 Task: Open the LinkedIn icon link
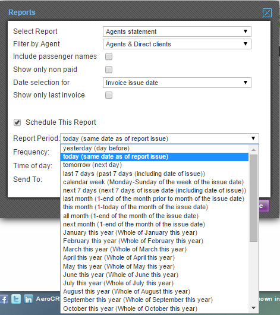pyautogui.click(x=29, y=299)
